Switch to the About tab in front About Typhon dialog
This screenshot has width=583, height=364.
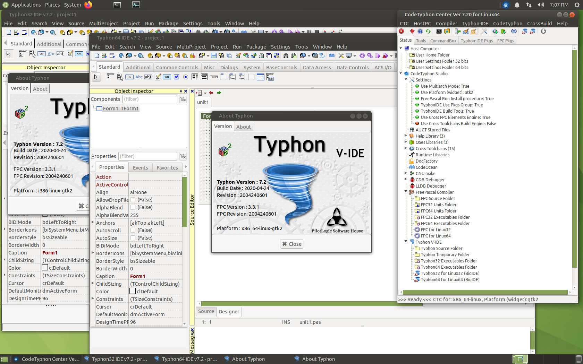tap(243, 127)
